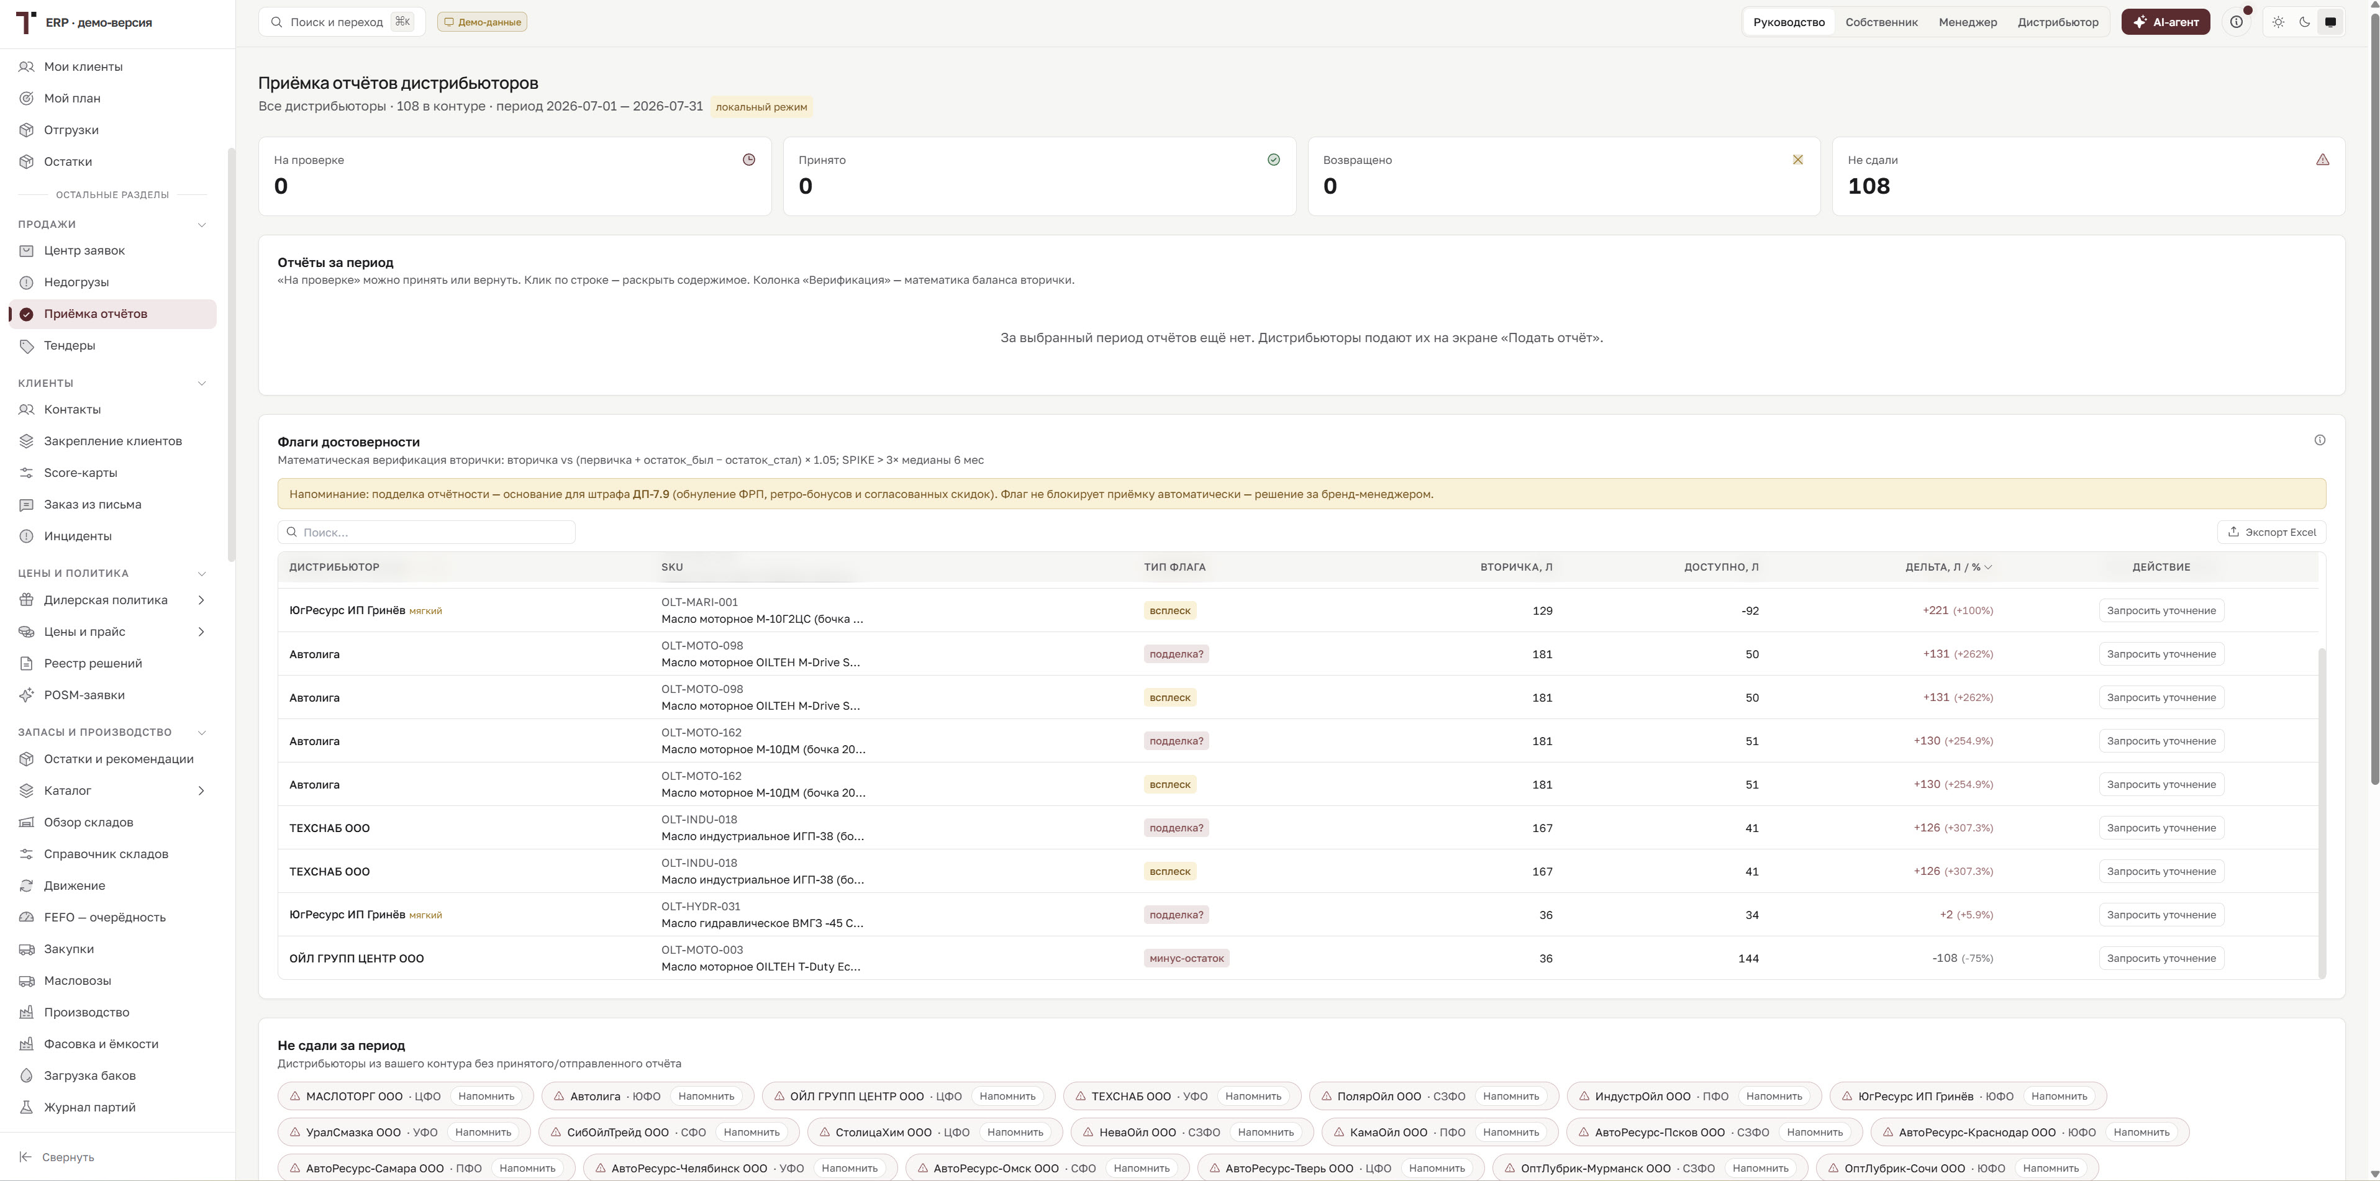The width and height of the screenshot is (2380, 1181).
Task: Expand Дилерская политика submenu arrow
Action: click(x=201, y=600)
